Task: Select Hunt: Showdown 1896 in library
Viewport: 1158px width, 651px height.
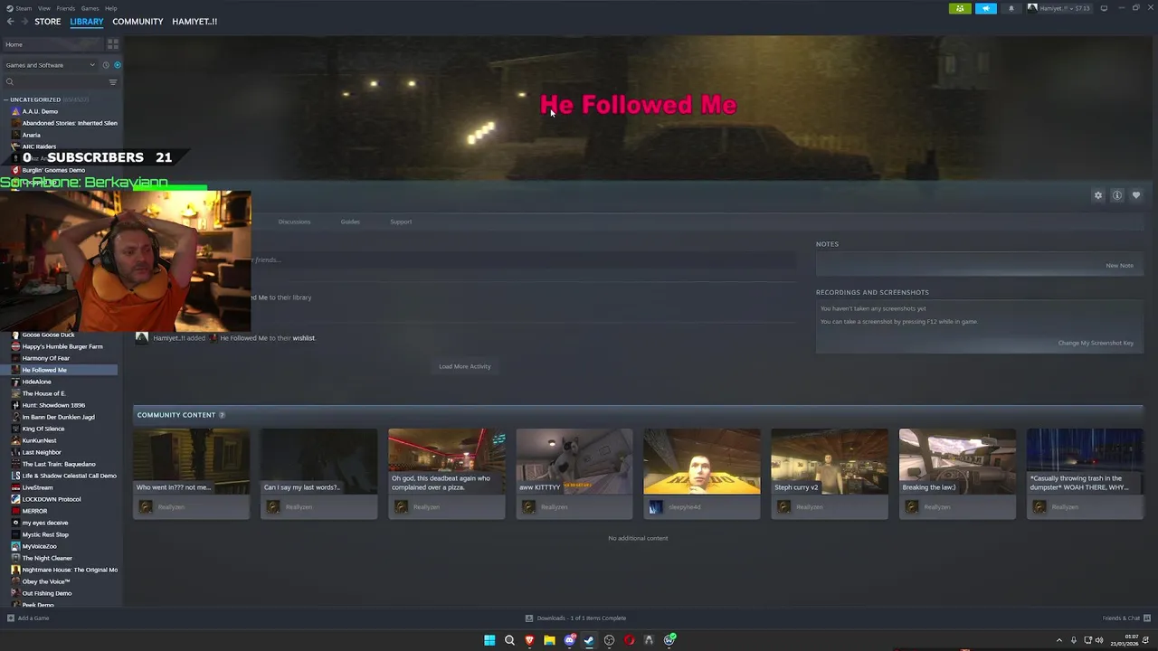Action: (x=53, y=405)
